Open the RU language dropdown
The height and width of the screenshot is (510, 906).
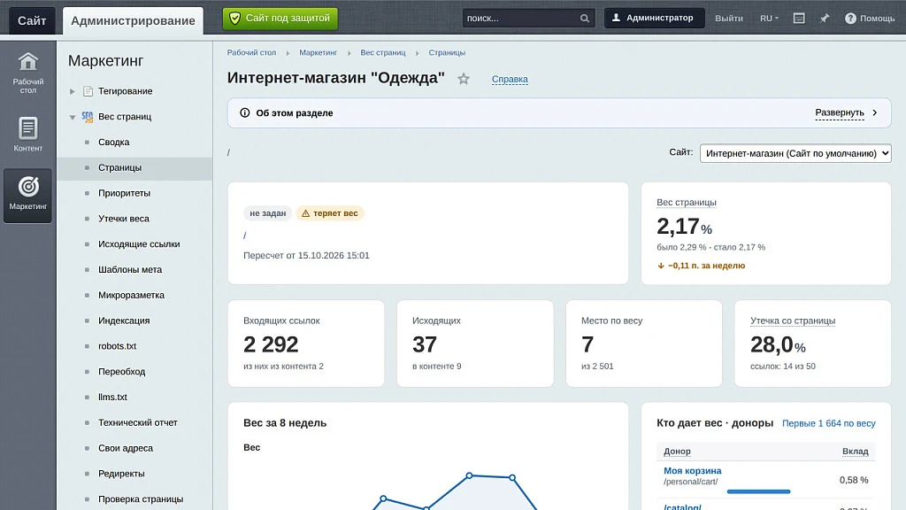(769, 19)
